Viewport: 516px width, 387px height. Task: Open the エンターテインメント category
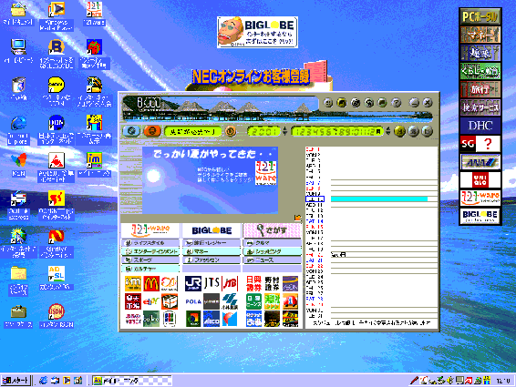tap(150, 251)
